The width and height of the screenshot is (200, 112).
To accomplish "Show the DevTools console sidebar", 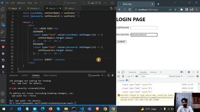I will click(119, 76).
